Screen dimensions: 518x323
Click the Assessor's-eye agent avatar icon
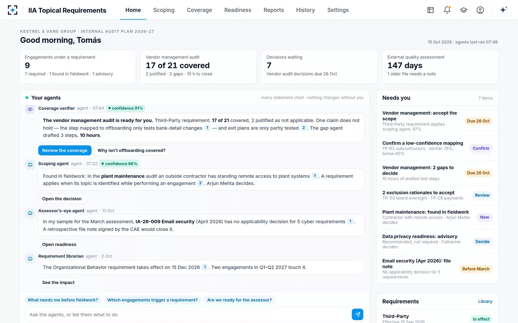pos(30,213)
